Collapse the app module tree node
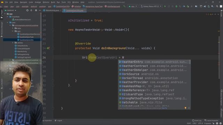Viewport: 223px width, 125px height. click(5, 14)
